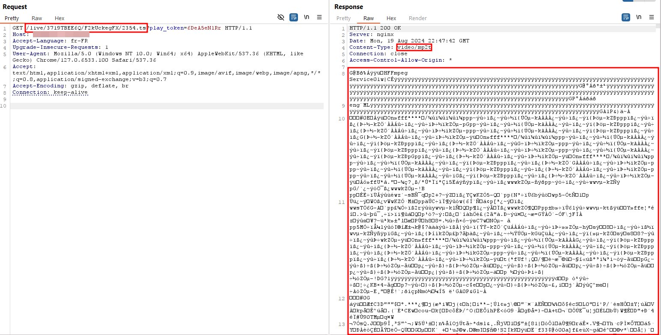Toggle line wrap icon in Response panel

click(626, 18)
